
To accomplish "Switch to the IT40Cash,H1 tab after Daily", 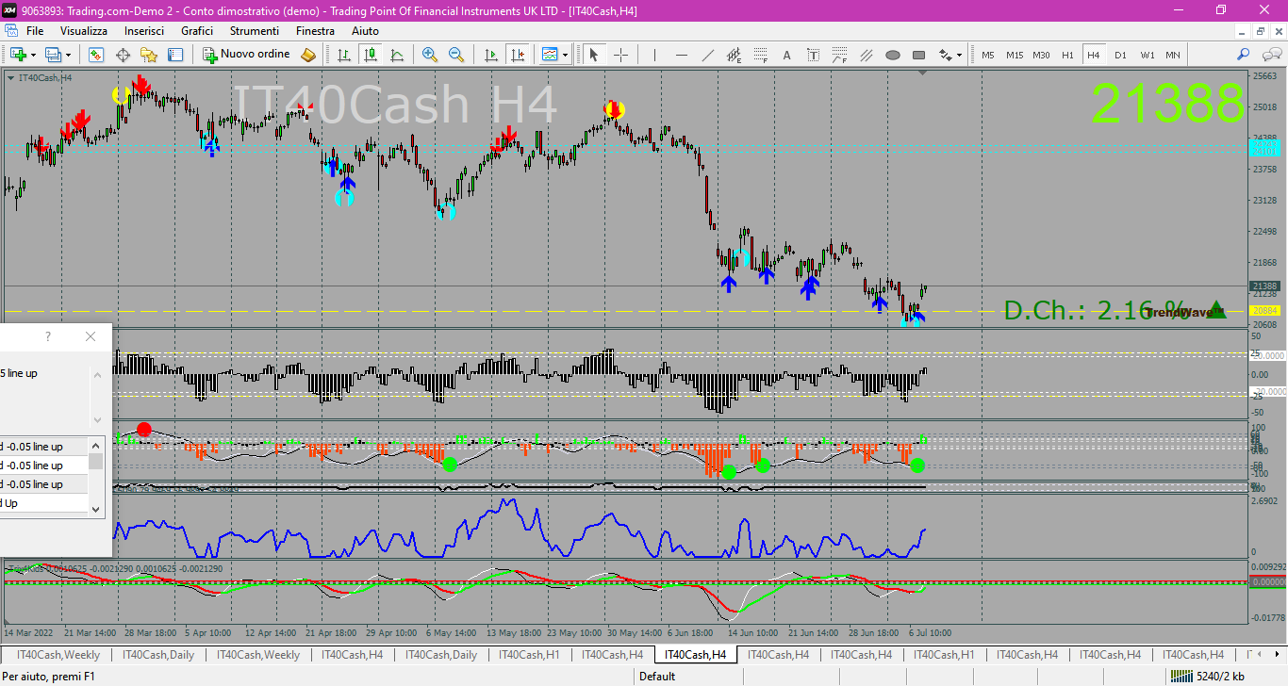I will click(529, 654).
